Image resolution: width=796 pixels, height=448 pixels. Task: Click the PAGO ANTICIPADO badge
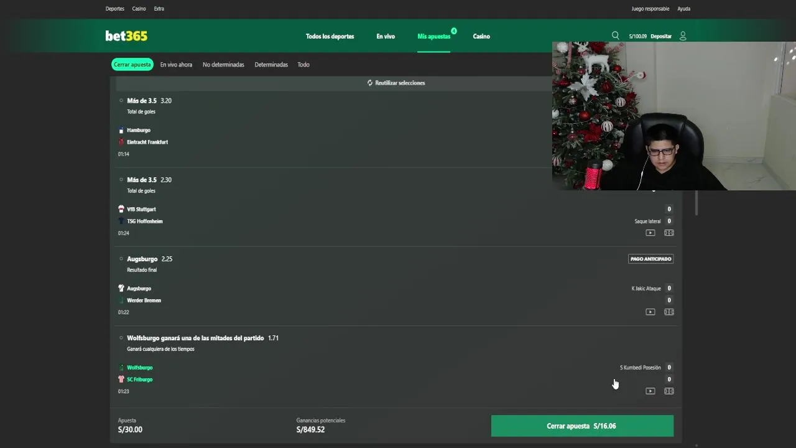(x=651, y=259)
